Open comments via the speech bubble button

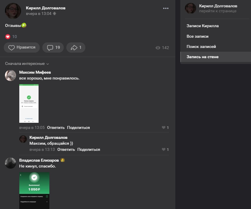[53, 48]
